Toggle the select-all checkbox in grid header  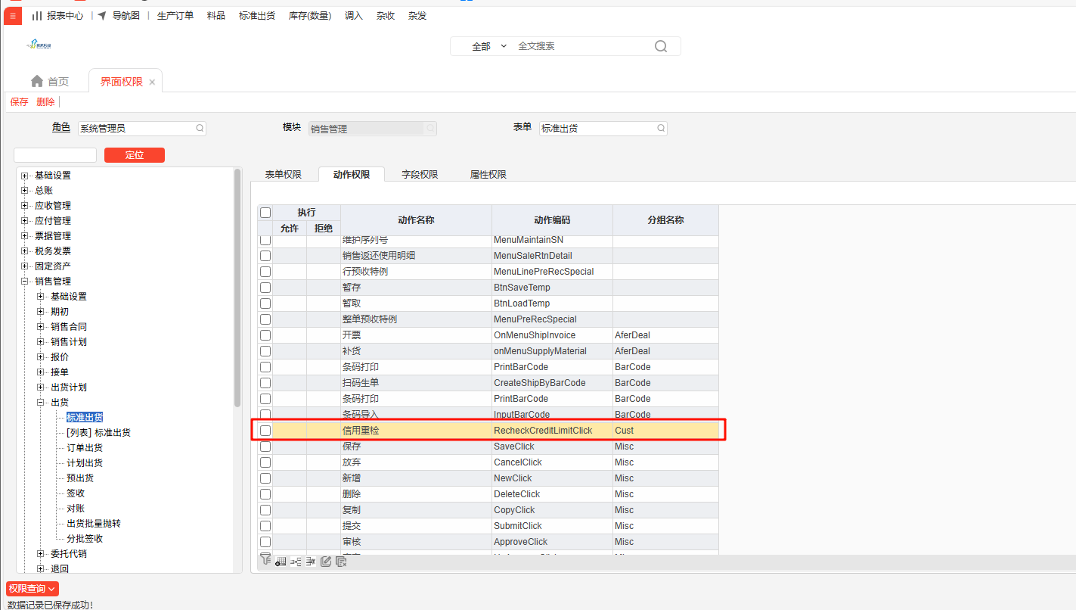(265, 213)
